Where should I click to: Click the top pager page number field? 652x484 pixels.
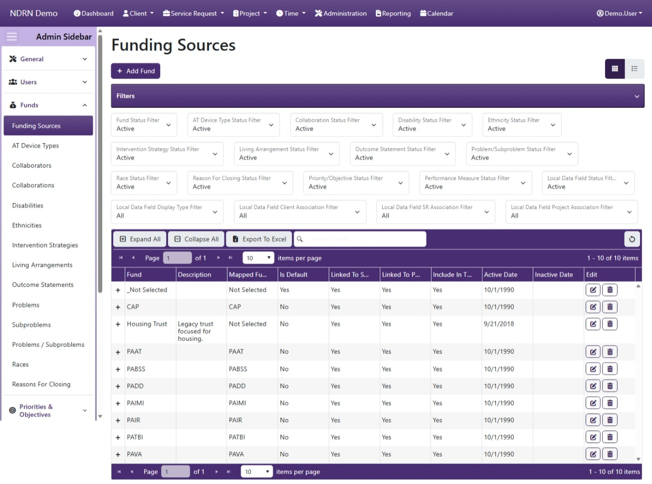tap(177, 258)
